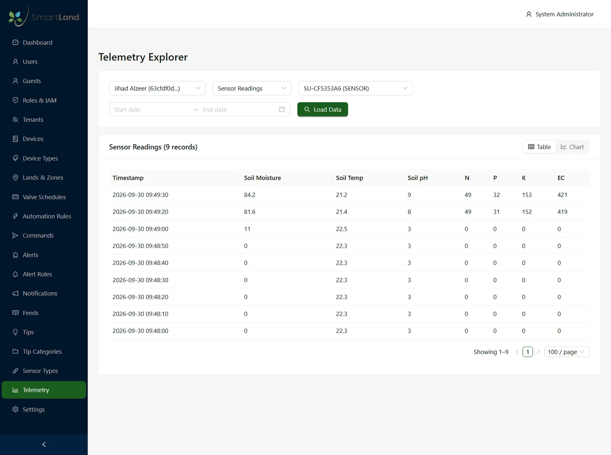Go to the previous page arrow
The height and width of the screenshot is (455, 611).
517,352
